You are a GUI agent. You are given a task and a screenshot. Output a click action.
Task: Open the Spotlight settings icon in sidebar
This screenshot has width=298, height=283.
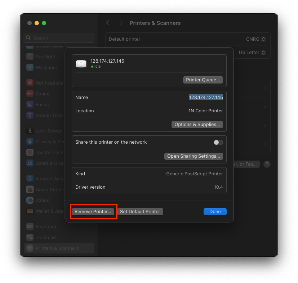click(x=30, y=57)
